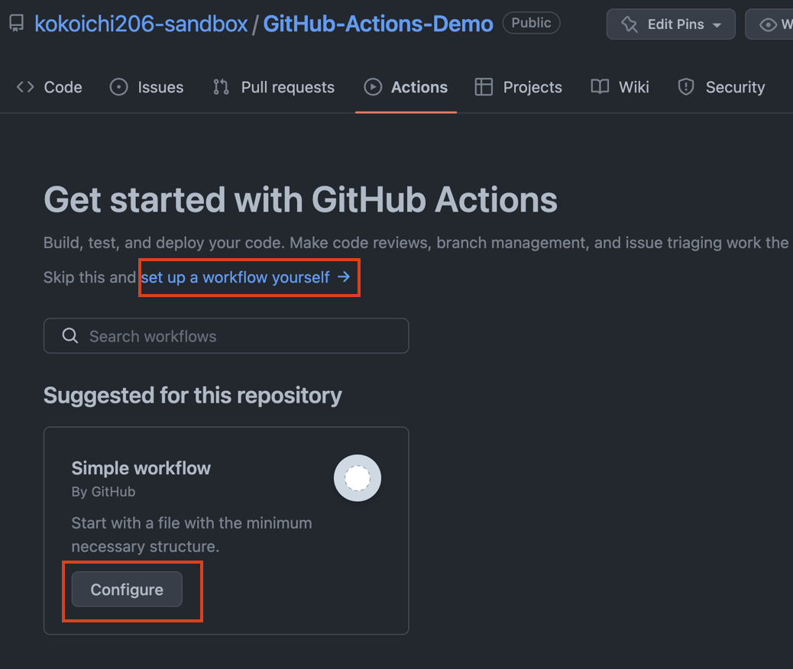The height and width of the screenshot is (669, 793).
Task: Click the Code tab's angle brackets icon
Action: pos(24,87)
